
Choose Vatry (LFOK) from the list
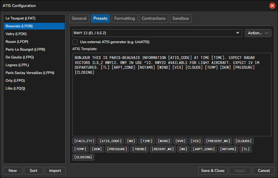click(x=34, y=34)
